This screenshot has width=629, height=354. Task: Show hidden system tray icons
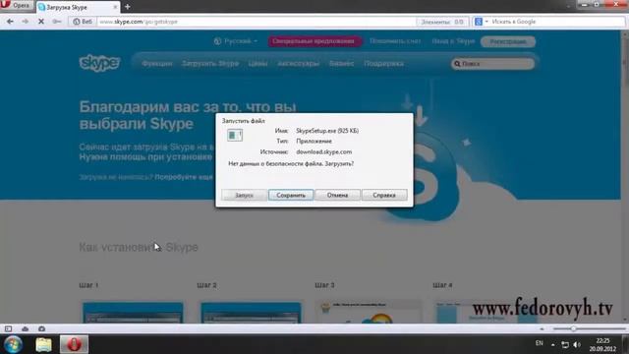pyautogui.click(x=552, y=344)
